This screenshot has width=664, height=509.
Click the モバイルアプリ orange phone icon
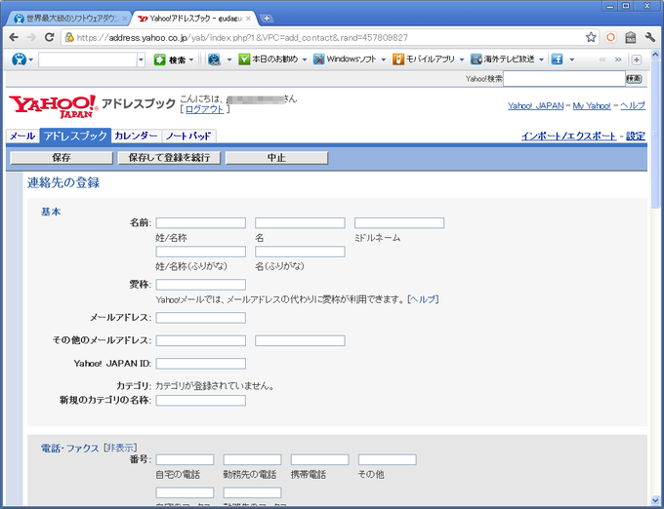pyautogui.click(x=398, y=59)
